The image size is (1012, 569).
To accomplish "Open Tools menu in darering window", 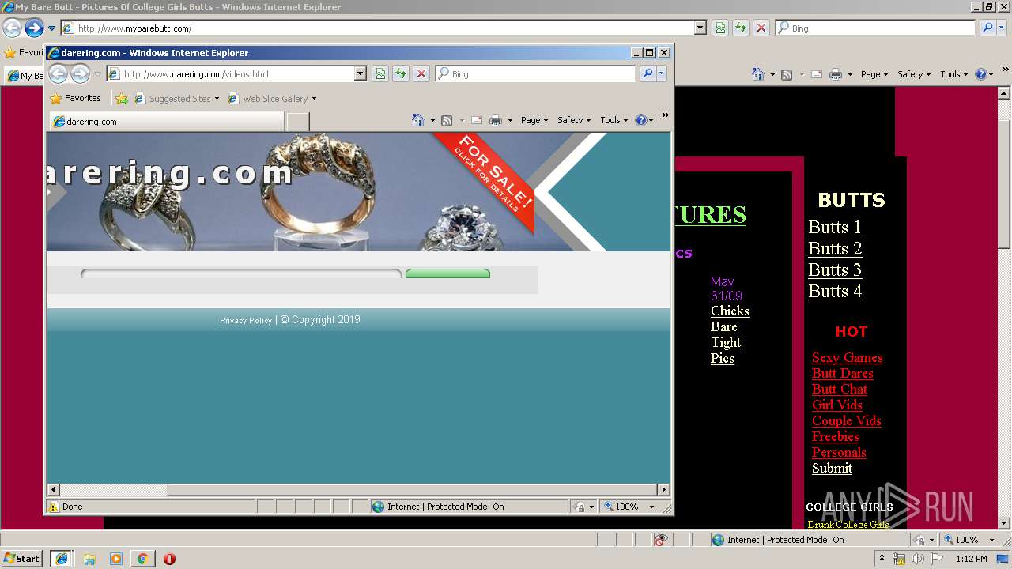I will point(614,120).
